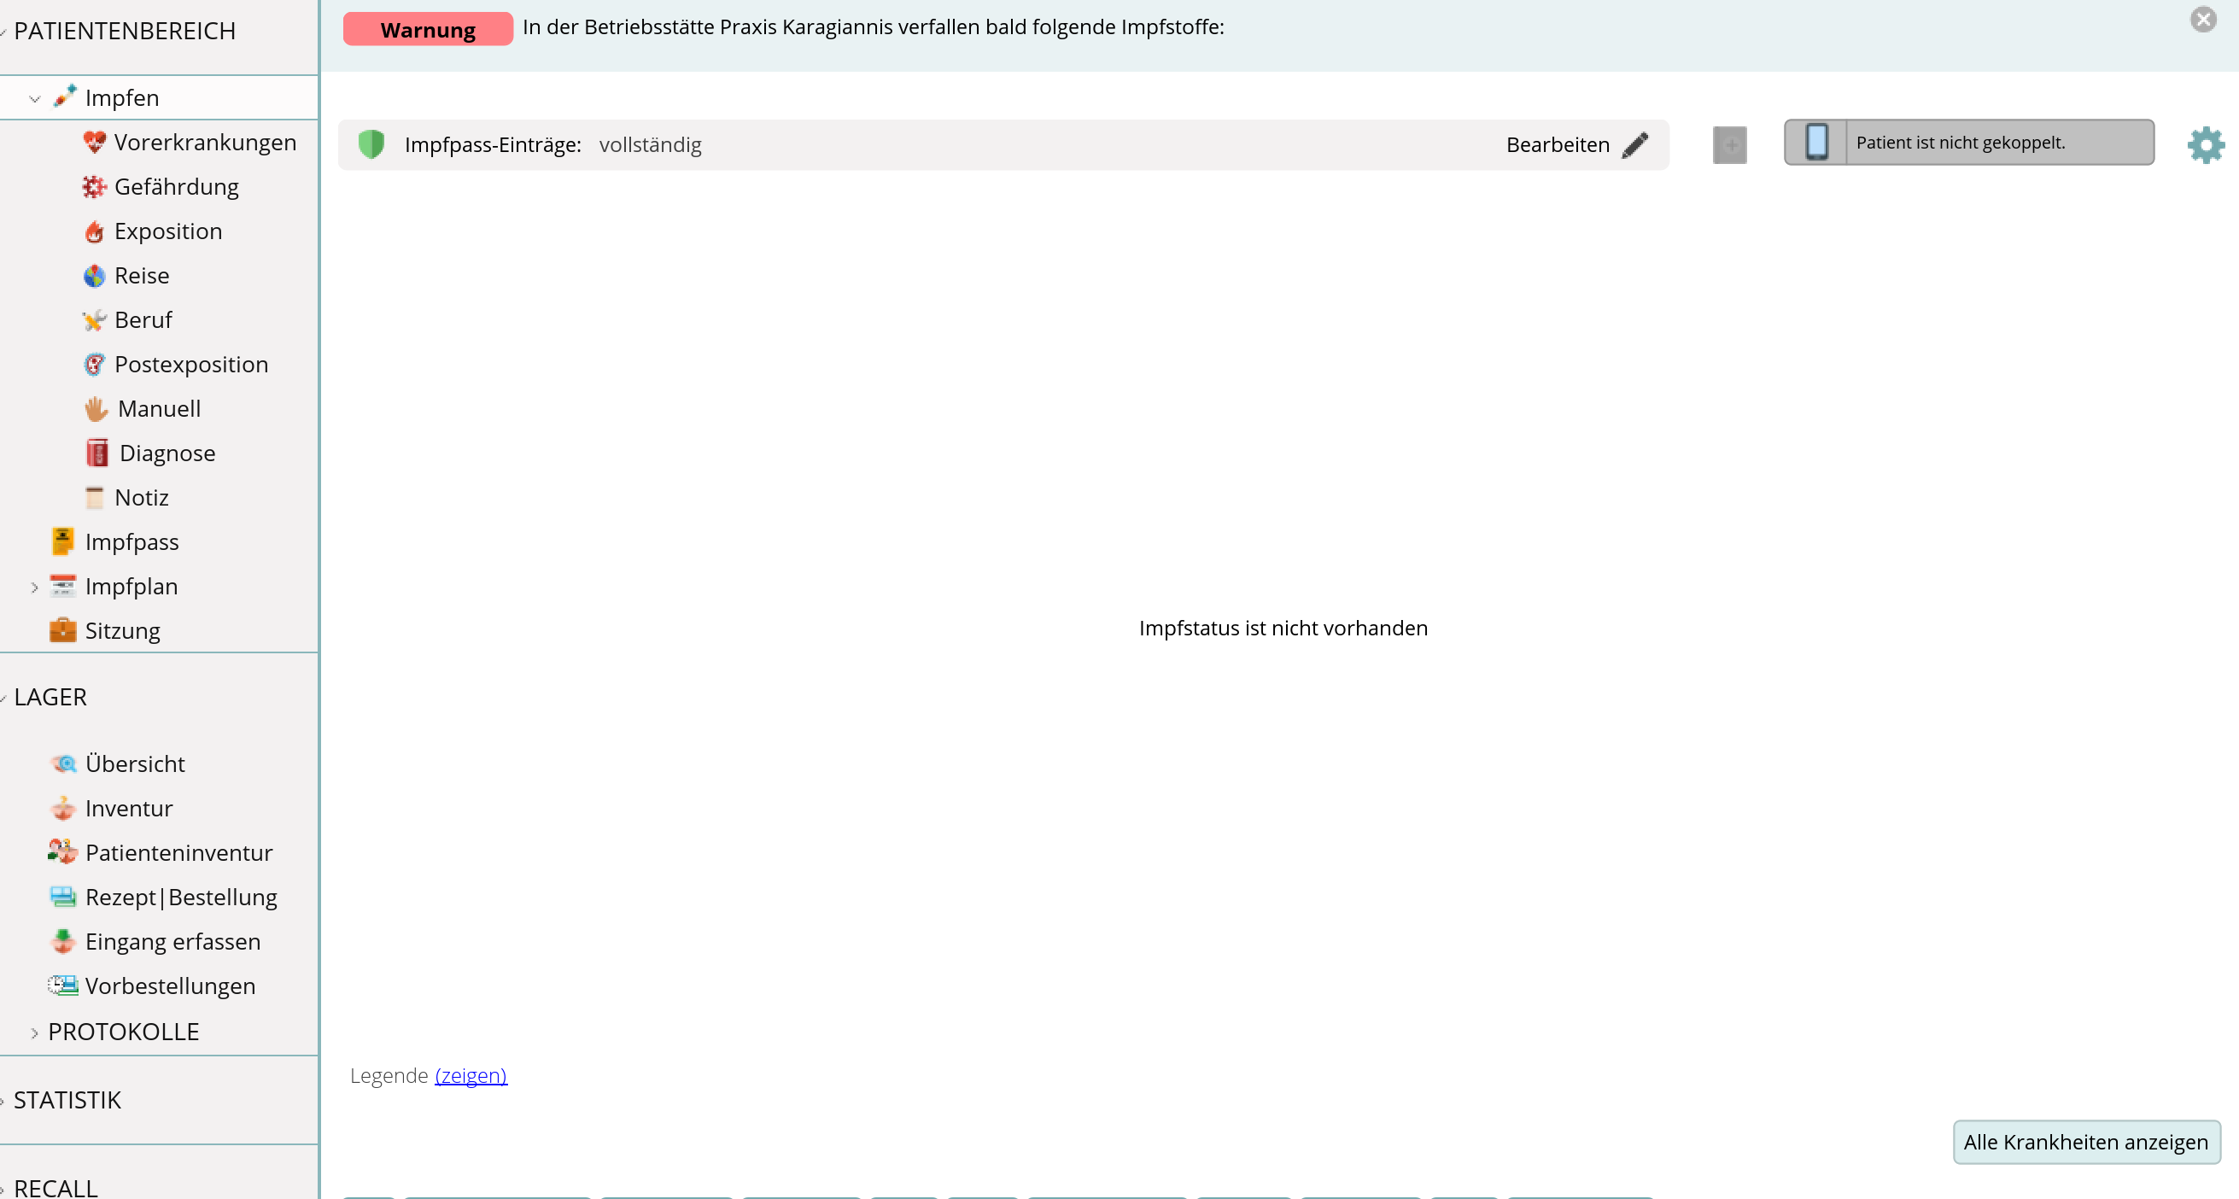
Task: Click the Impfen syringe icon
Action: click(64, 97)
